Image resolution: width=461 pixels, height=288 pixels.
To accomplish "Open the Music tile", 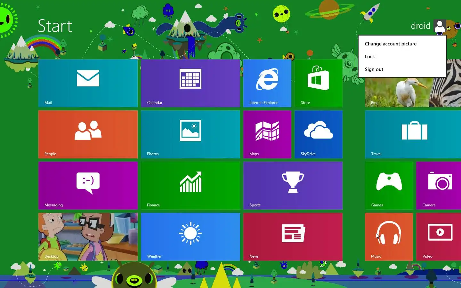I will tap(389, 237).
